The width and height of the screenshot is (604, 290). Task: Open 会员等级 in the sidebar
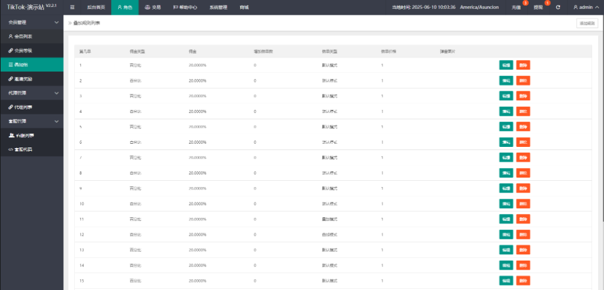[31, 50]
